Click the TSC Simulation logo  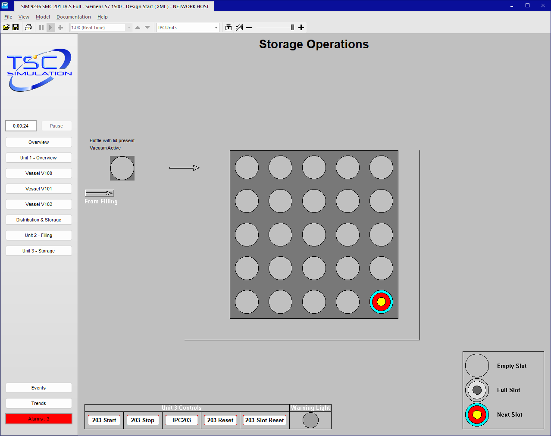(39, 70)
